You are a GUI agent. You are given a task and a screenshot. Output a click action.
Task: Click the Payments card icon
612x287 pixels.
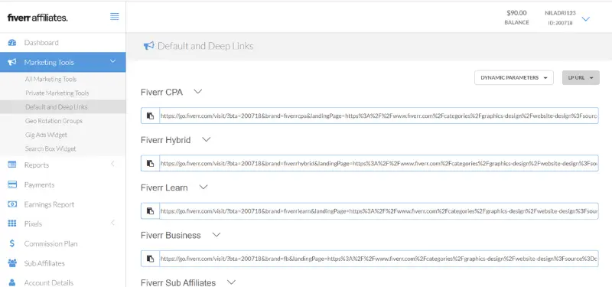point(12,184)
